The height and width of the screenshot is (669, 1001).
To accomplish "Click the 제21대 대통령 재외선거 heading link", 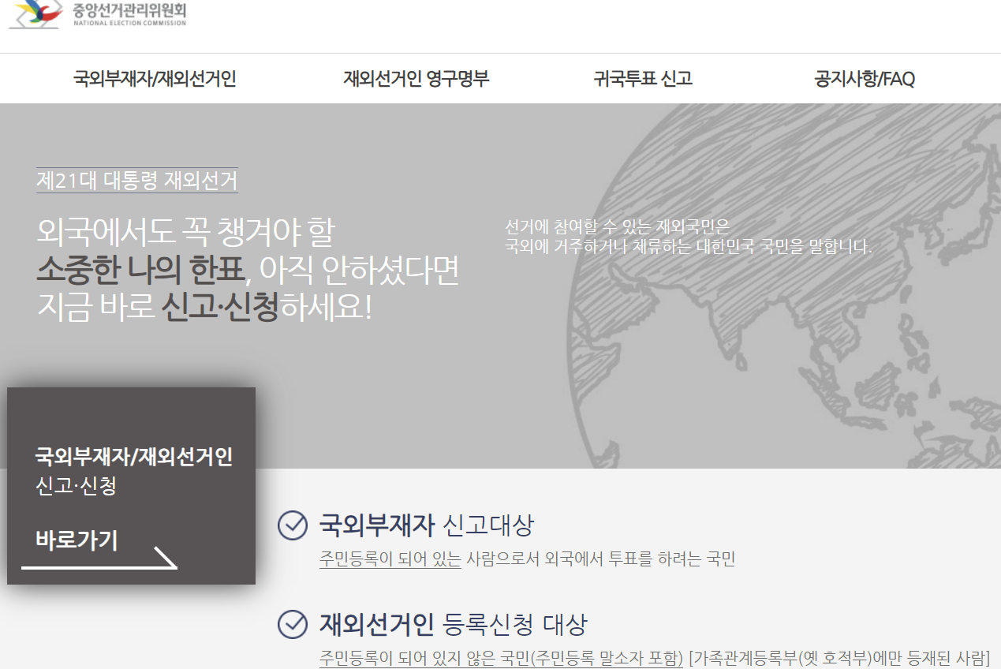I will point(136,181).
